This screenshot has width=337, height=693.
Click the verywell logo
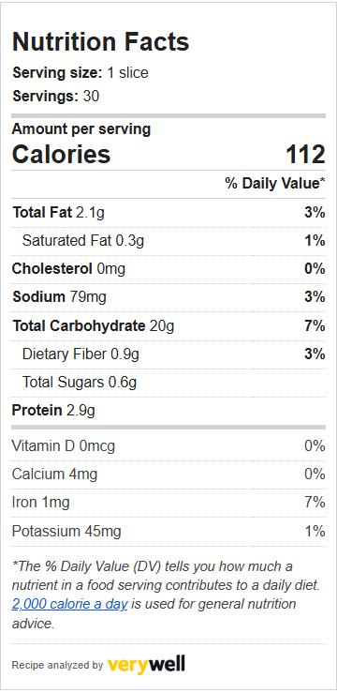146,665
